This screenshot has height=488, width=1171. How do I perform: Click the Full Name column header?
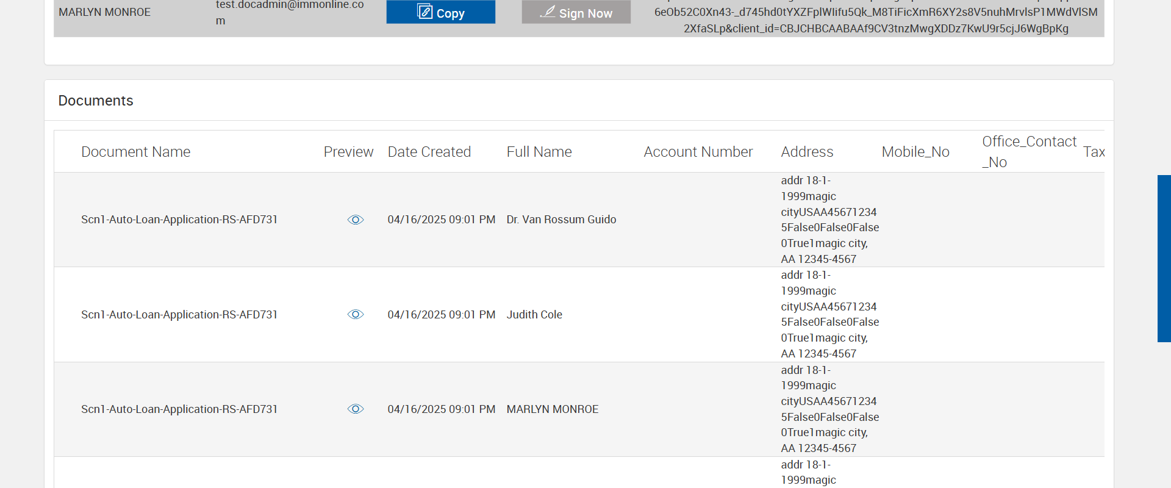[539, 152]
